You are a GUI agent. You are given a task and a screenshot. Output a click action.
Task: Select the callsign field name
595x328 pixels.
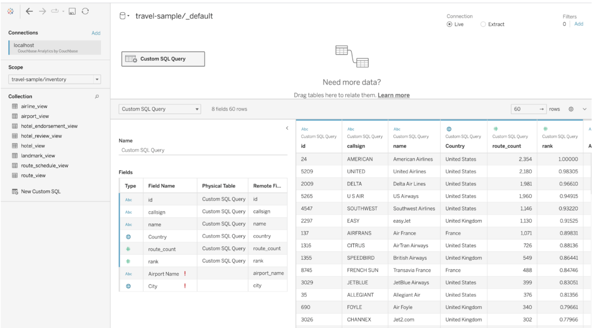point(157,212)
